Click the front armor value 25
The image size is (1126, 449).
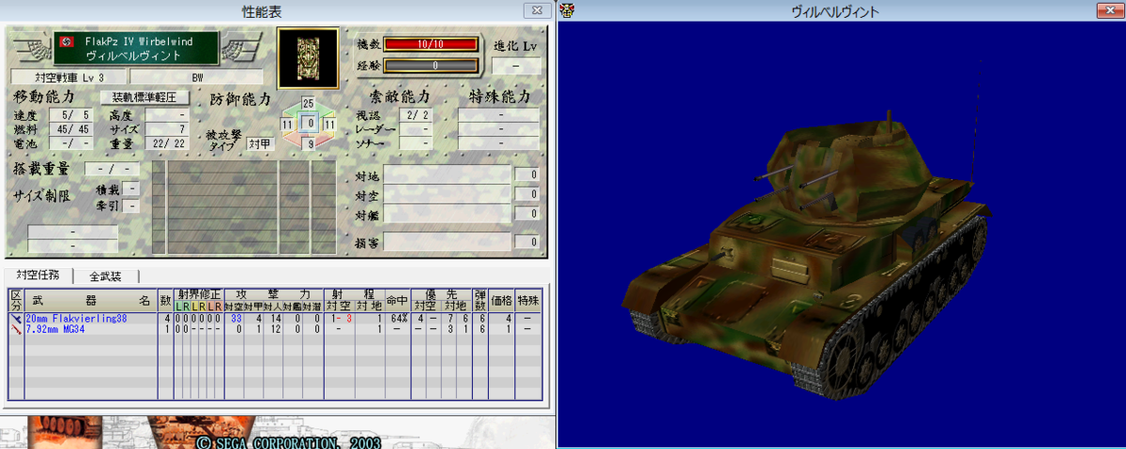pyautogui.click(x=309, y=102)
